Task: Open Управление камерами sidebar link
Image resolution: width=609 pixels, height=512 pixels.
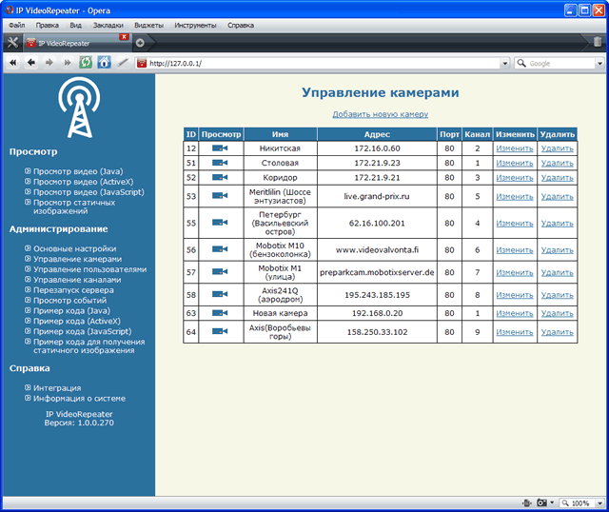Action: pos(78,259)
